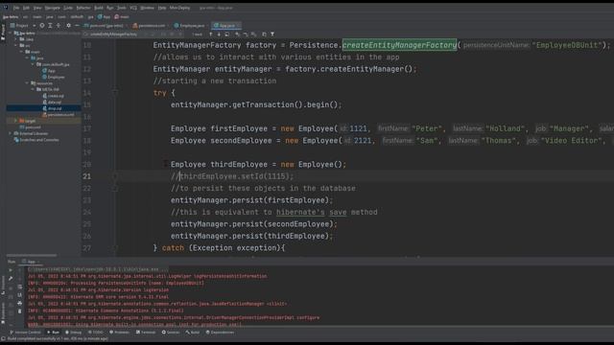Screen dimensions: 614x345
Task: Select drop.sql in project tree
Action: point(52,108)
